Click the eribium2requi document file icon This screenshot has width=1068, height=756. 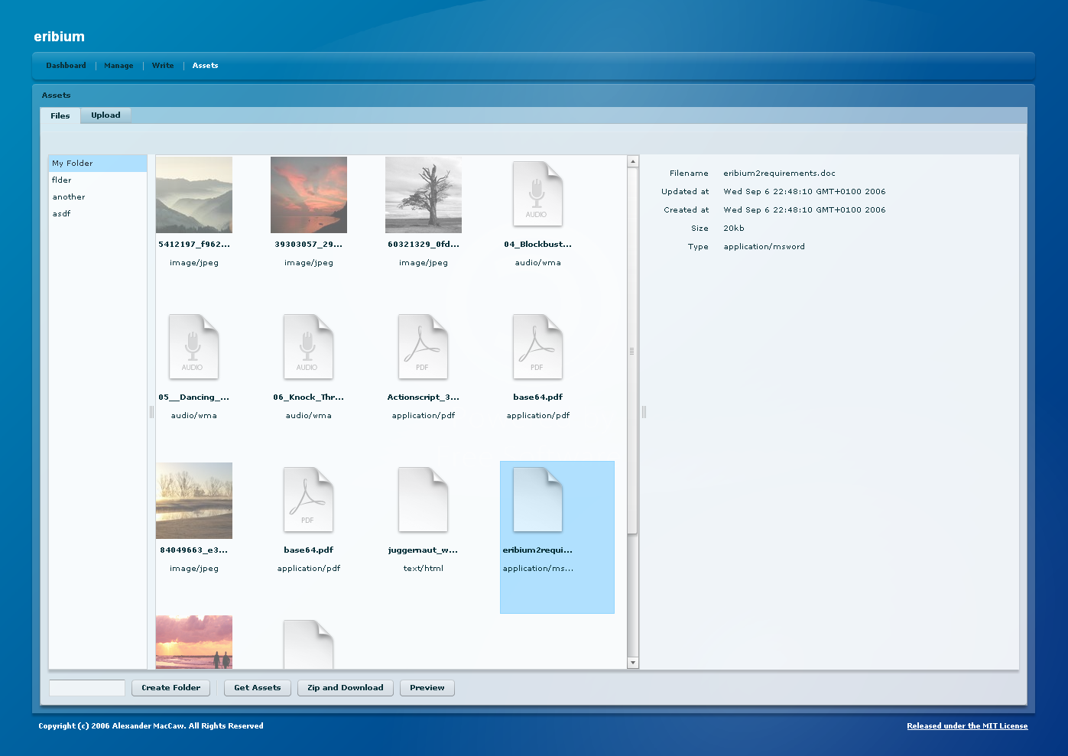pos(537,500)
